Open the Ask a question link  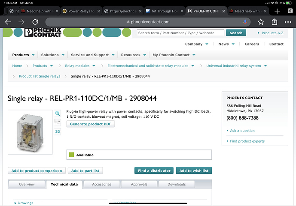pyautogui.click(x=242, y=131)
